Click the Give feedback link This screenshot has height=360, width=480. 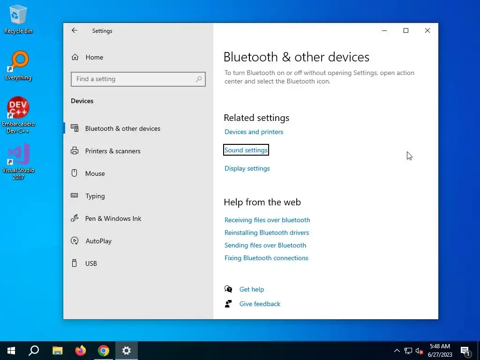[x=260, y=304]
